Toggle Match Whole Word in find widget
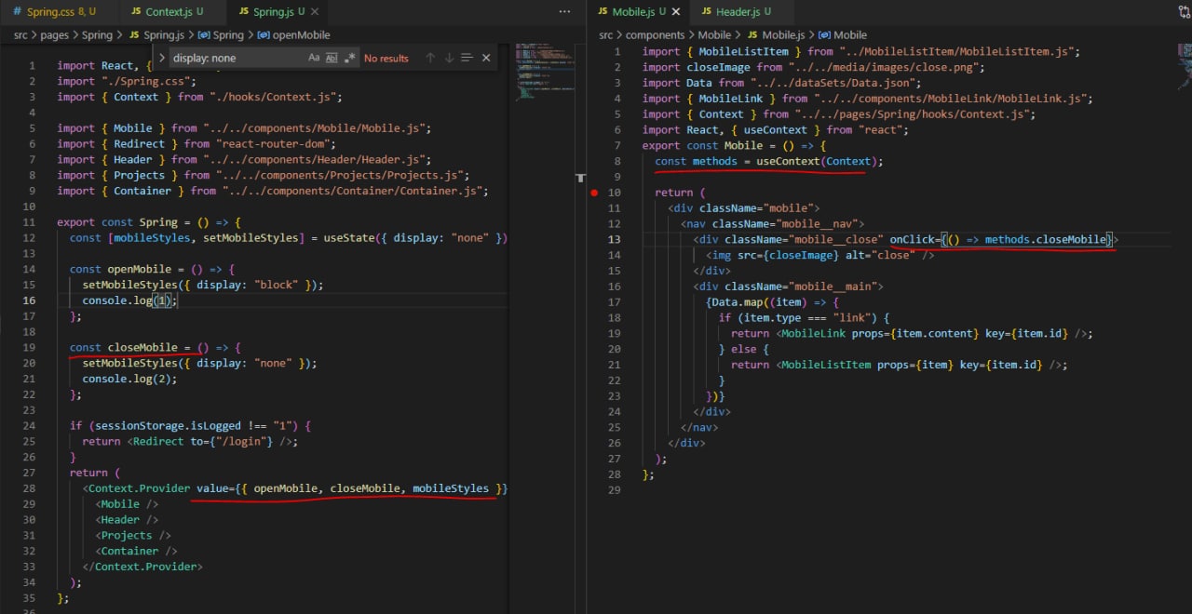This screenshot has width=1192, height=614. [x=332, y=58]
